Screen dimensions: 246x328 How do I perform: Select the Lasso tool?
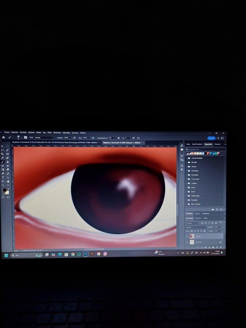tap(2, 150)
